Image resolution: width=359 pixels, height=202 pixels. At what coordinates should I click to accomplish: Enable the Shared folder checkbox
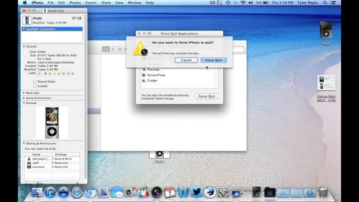point(35,81)
